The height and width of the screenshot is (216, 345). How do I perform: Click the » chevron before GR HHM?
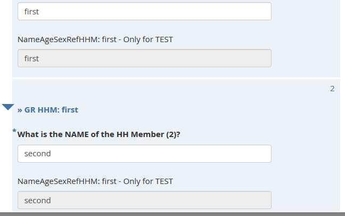20,110
